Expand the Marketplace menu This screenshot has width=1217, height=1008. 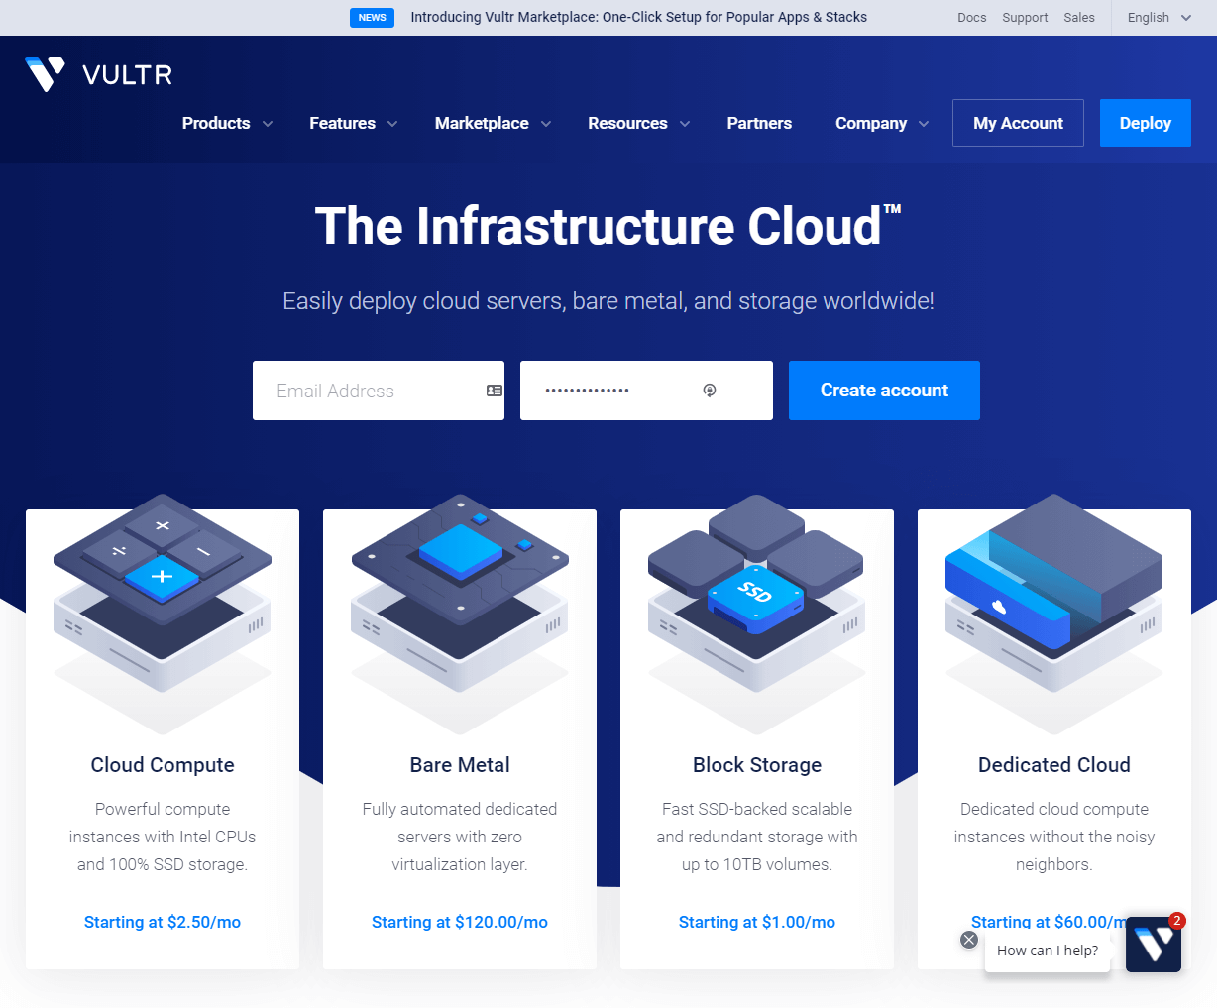[493, 123]
